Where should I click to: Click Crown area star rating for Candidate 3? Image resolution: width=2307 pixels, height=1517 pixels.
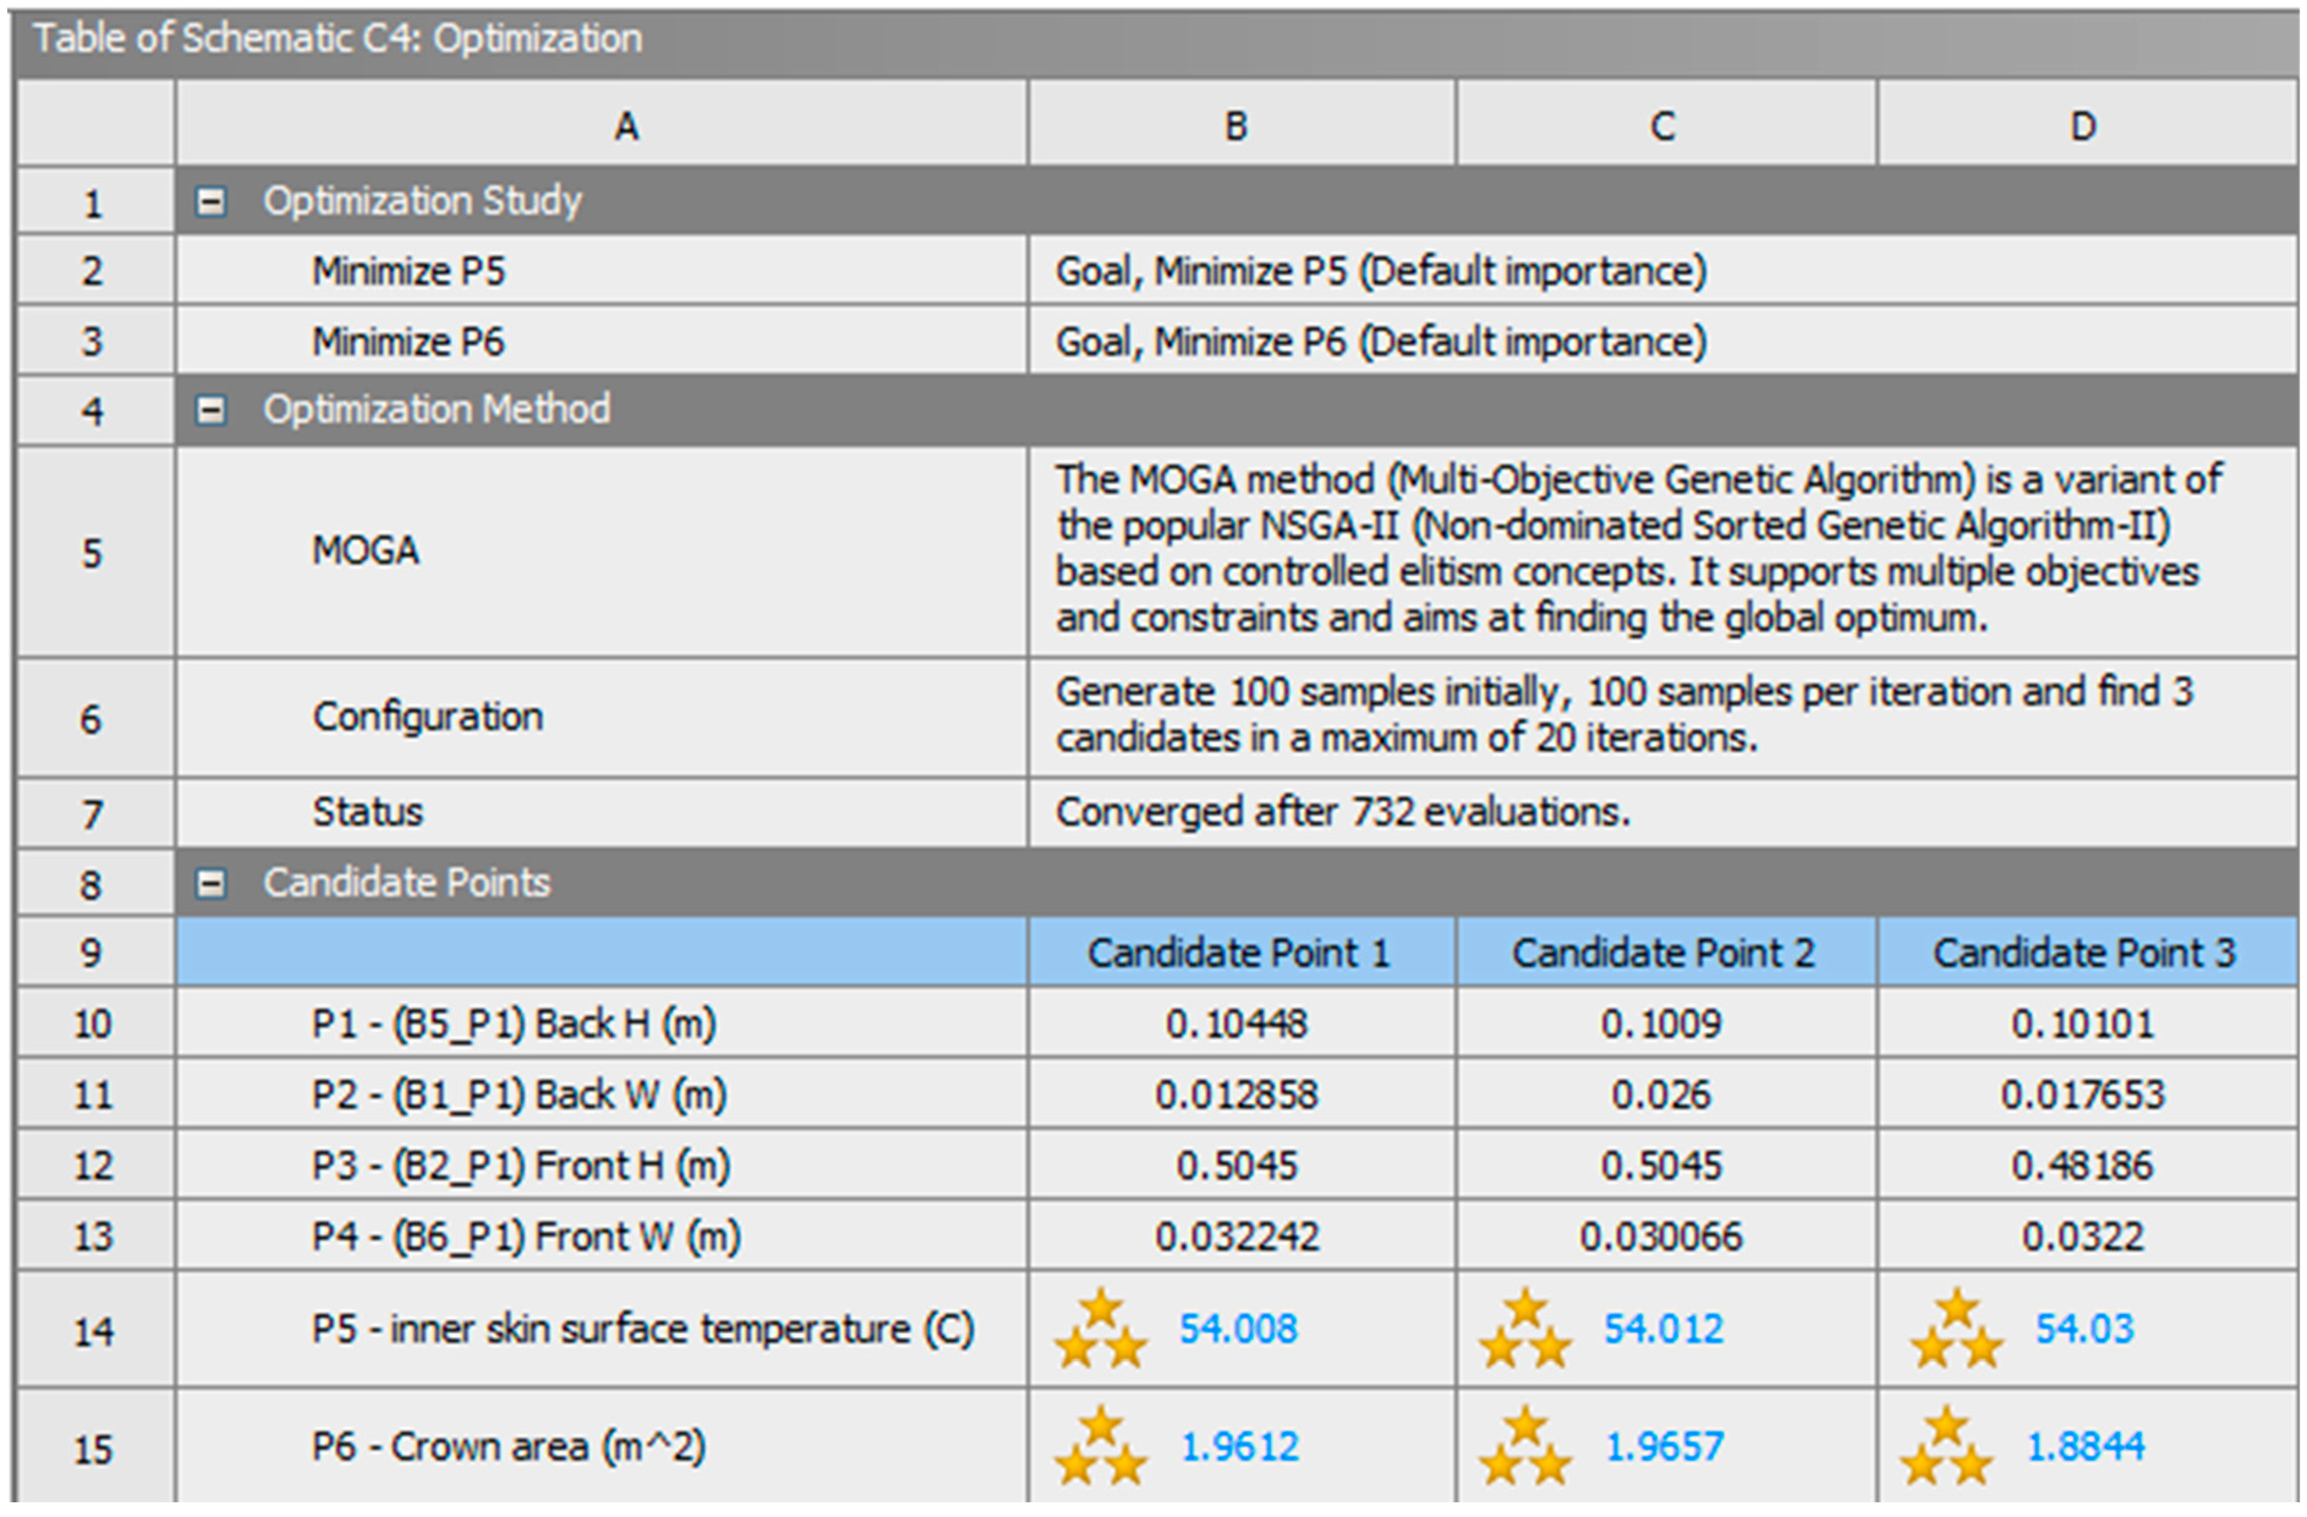pyautogui.click(x=1946, y=1447)
